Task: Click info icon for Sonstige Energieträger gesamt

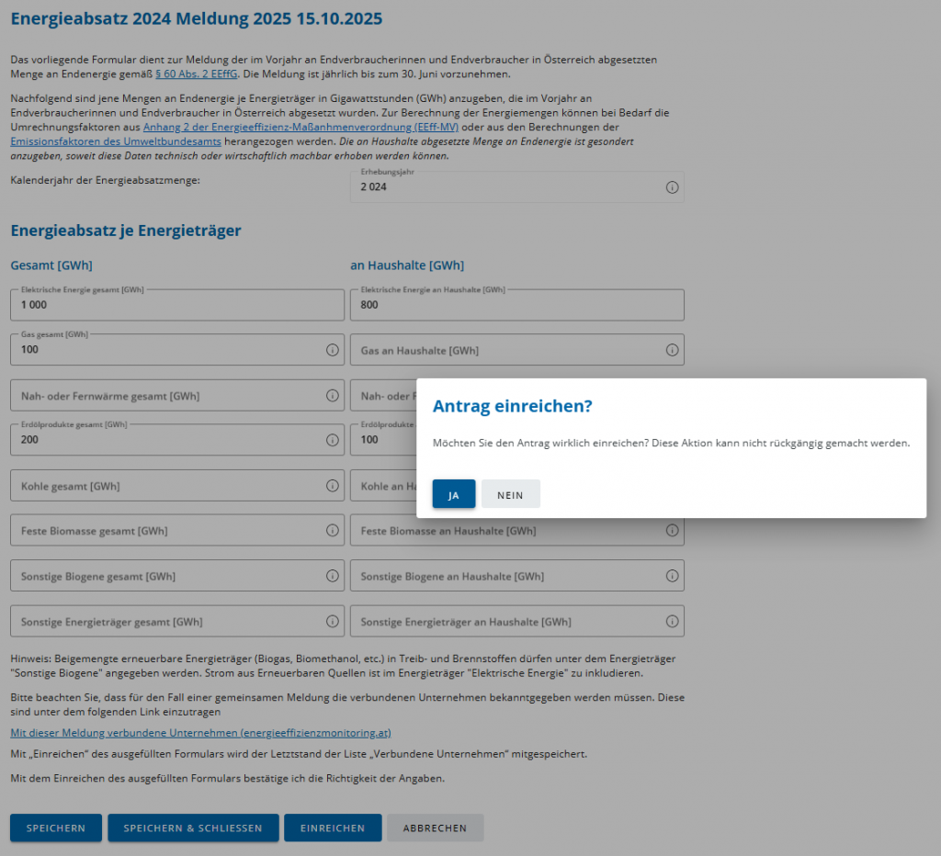Action: pos(332,622)
